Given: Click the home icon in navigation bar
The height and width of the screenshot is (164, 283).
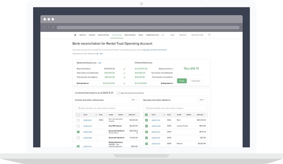Looking at the screenshot, I should (75, 35).
